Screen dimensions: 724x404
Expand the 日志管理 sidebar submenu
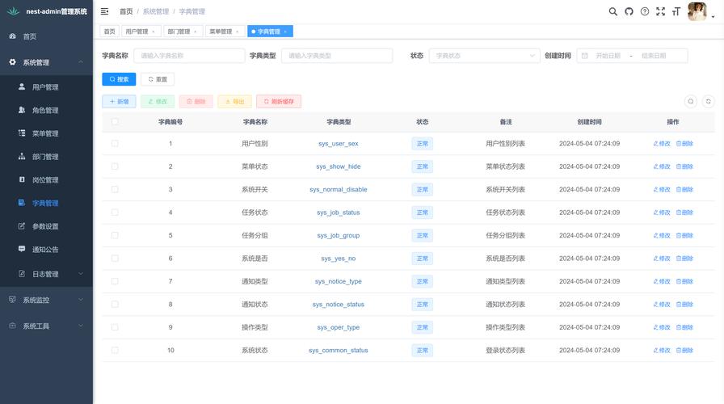pyautogui.click(x=46, y=274)
